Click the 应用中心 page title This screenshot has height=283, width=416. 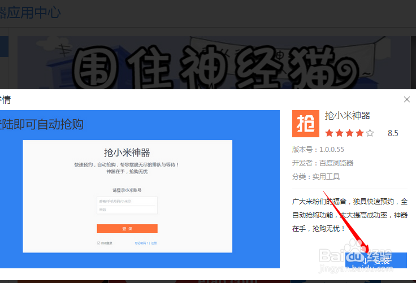click(x=31, y=13)
